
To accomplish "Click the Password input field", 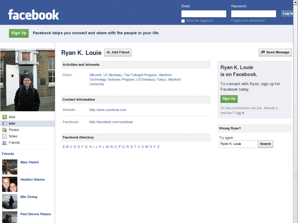I will (254, 14).
